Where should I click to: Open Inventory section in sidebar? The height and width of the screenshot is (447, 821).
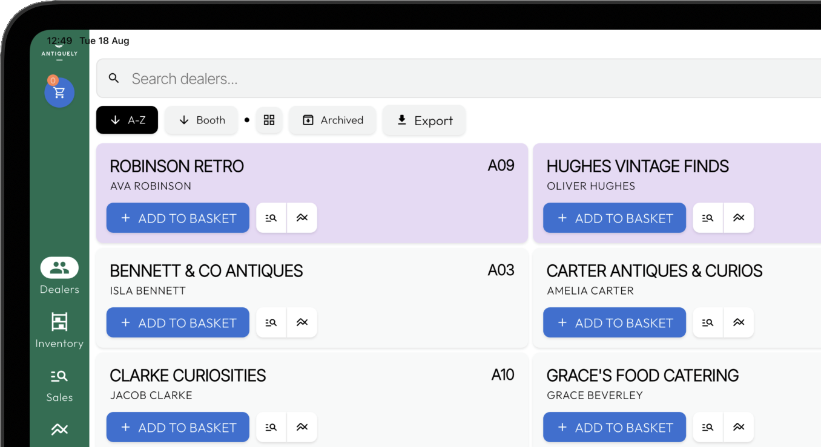(59, 330)
